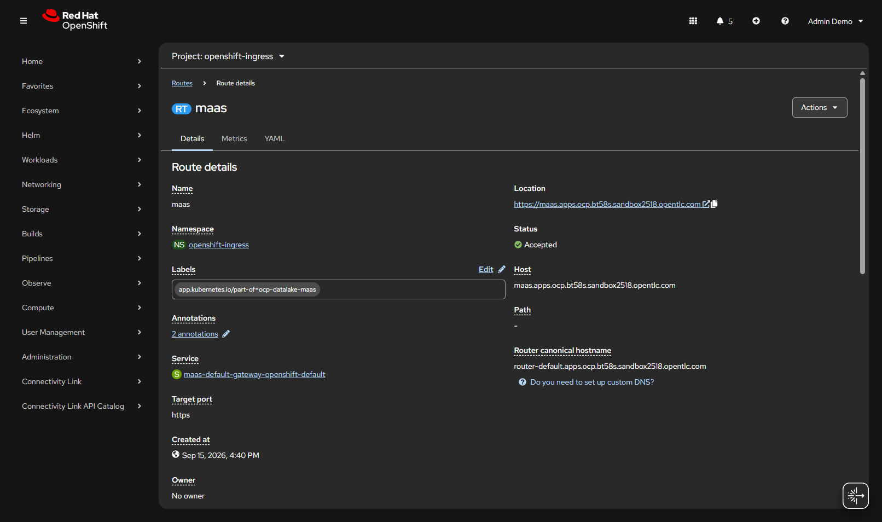Viewport: 882px width, 522px height.
Task: Expand the Networking navigation section
Action: point(82,184)
